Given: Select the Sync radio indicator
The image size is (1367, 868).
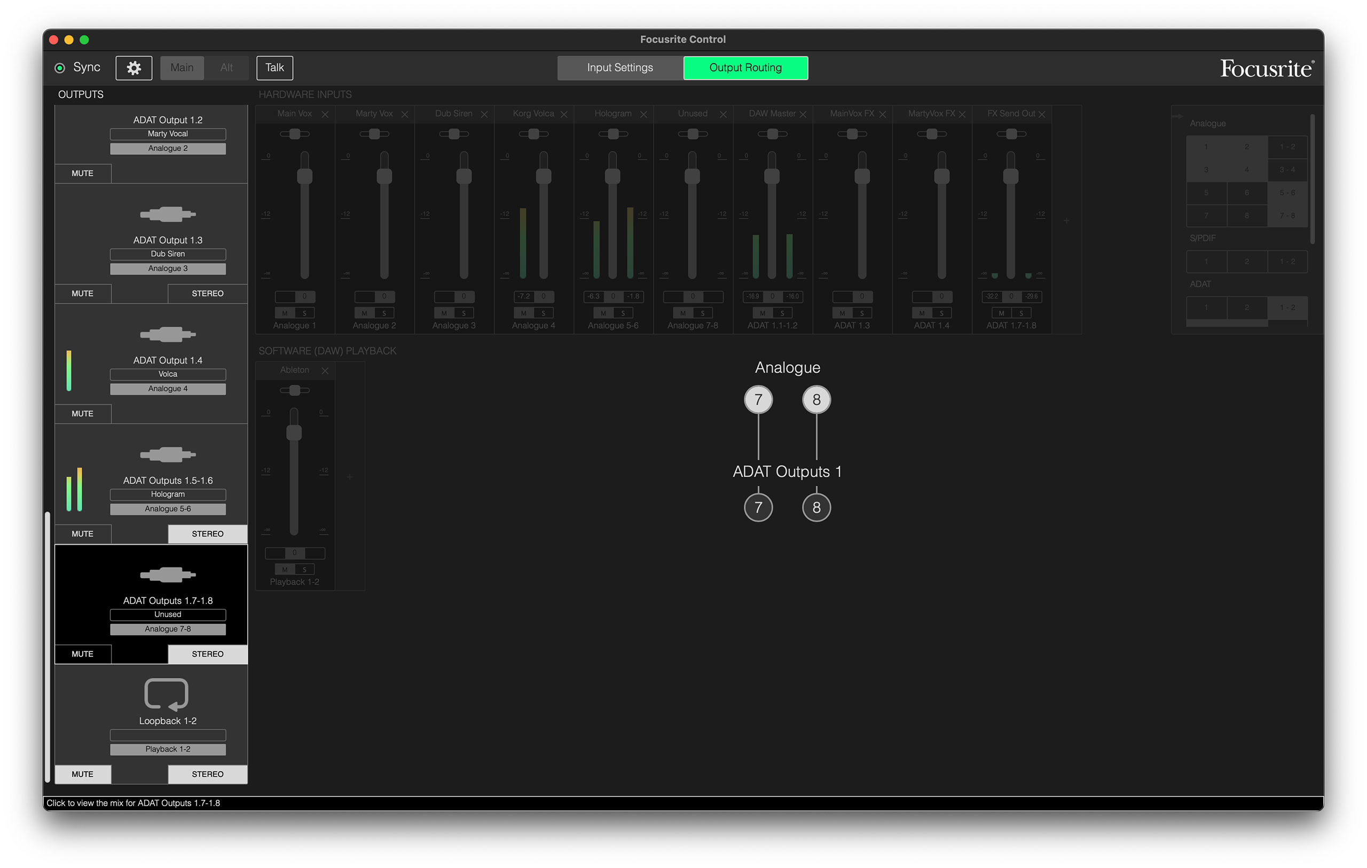Looking at the screenshot, I should 60,68.
